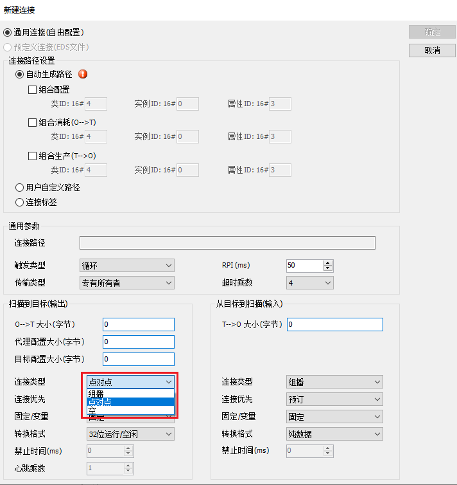
Task: Expand input-side 连接优先 dropdown showing 预订
Action: (x=334, y=399)
